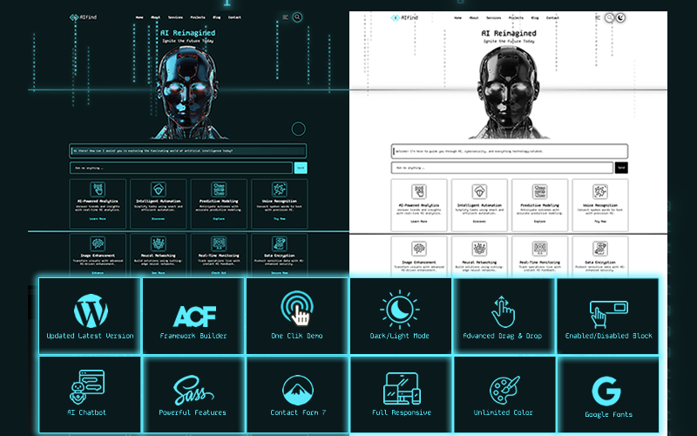Viewport: 697px width, 436px height.
Task: Select the Google Fonts G icon
Action: tap(606, 390)
